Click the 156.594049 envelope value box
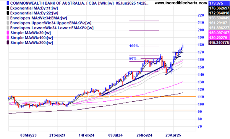 click(219, 18)
